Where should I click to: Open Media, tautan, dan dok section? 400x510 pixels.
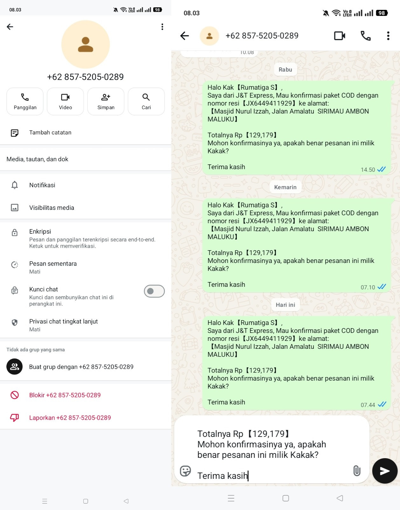point(86,159)
